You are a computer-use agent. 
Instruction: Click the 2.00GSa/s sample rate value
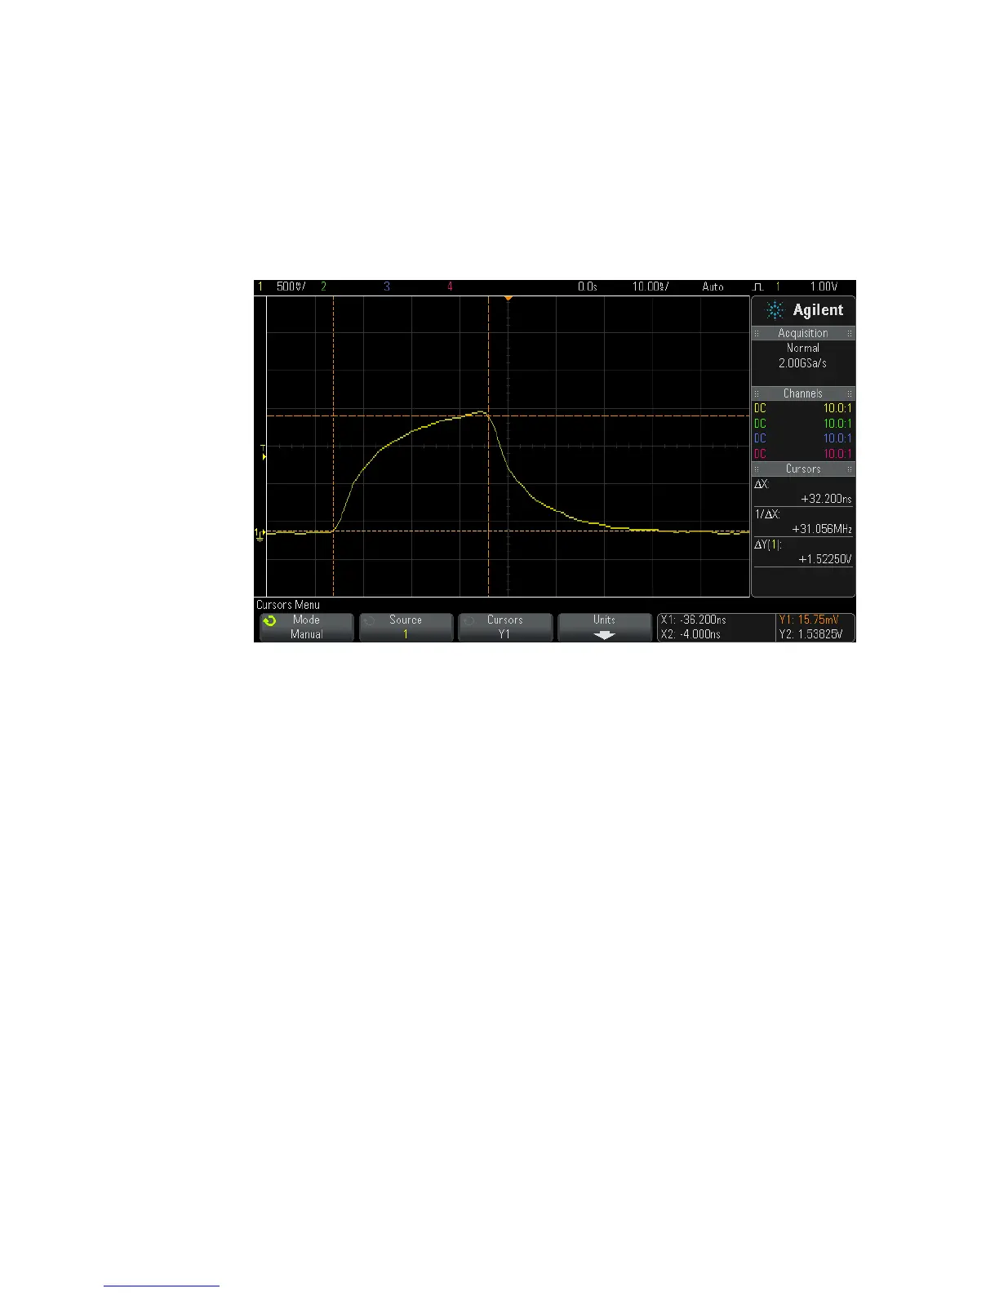tap(803, 362)
